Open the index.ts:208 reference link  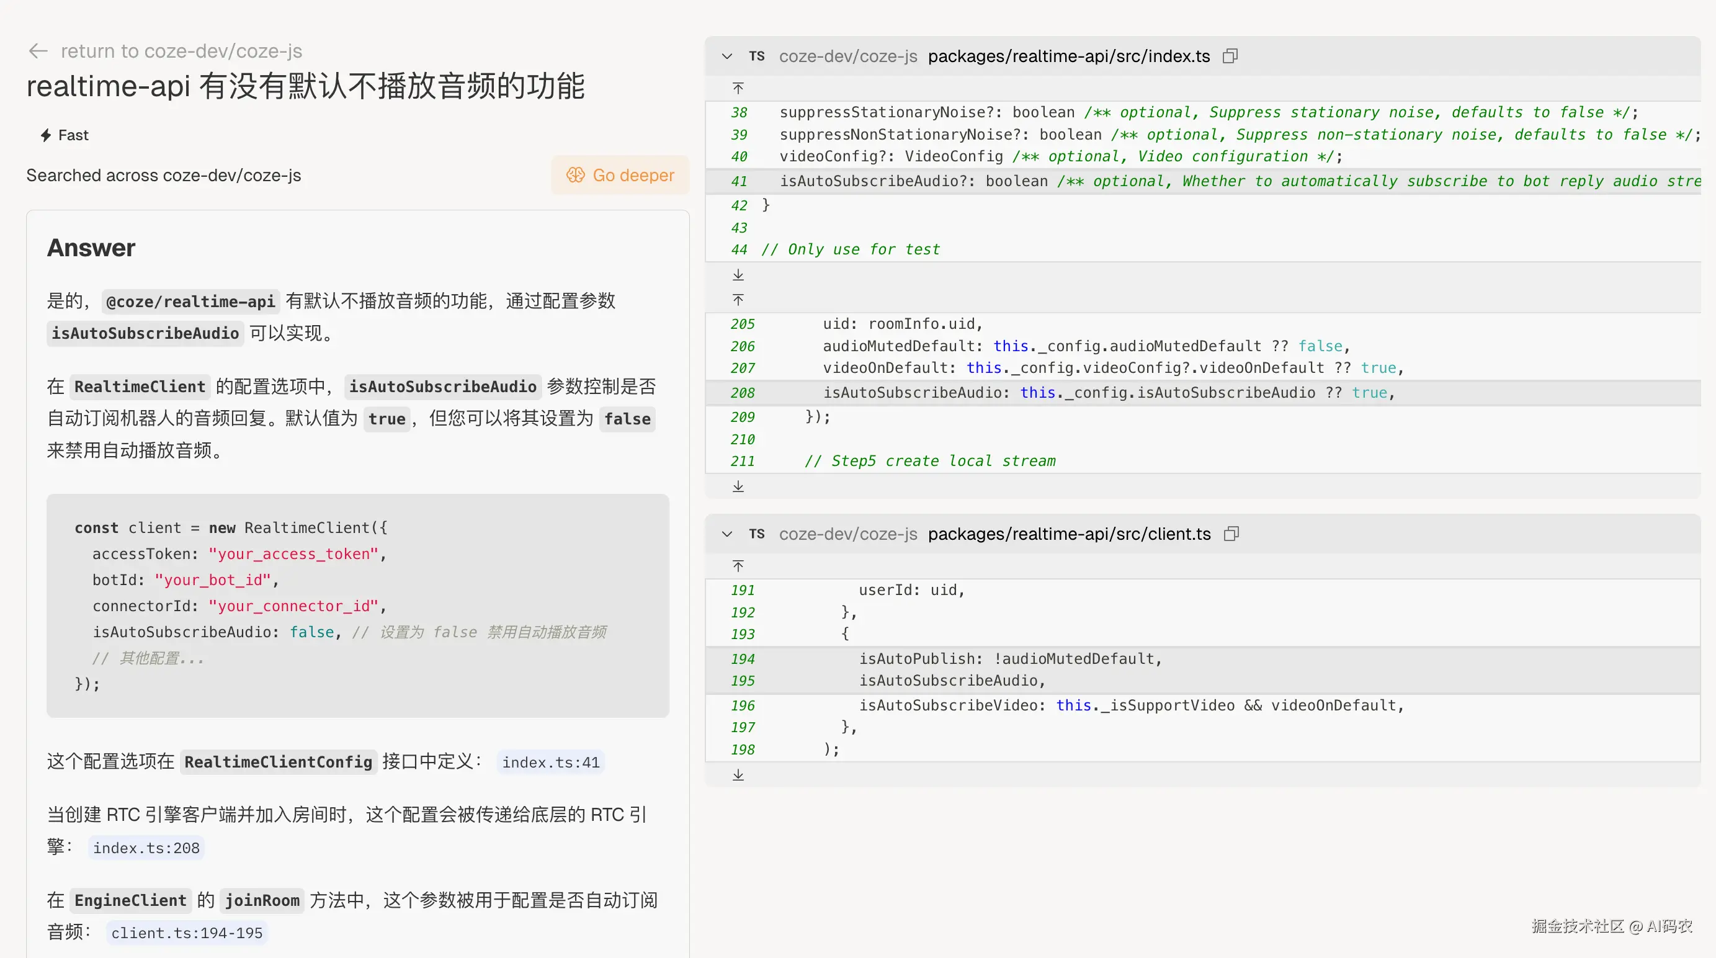(x=146, y=848)
